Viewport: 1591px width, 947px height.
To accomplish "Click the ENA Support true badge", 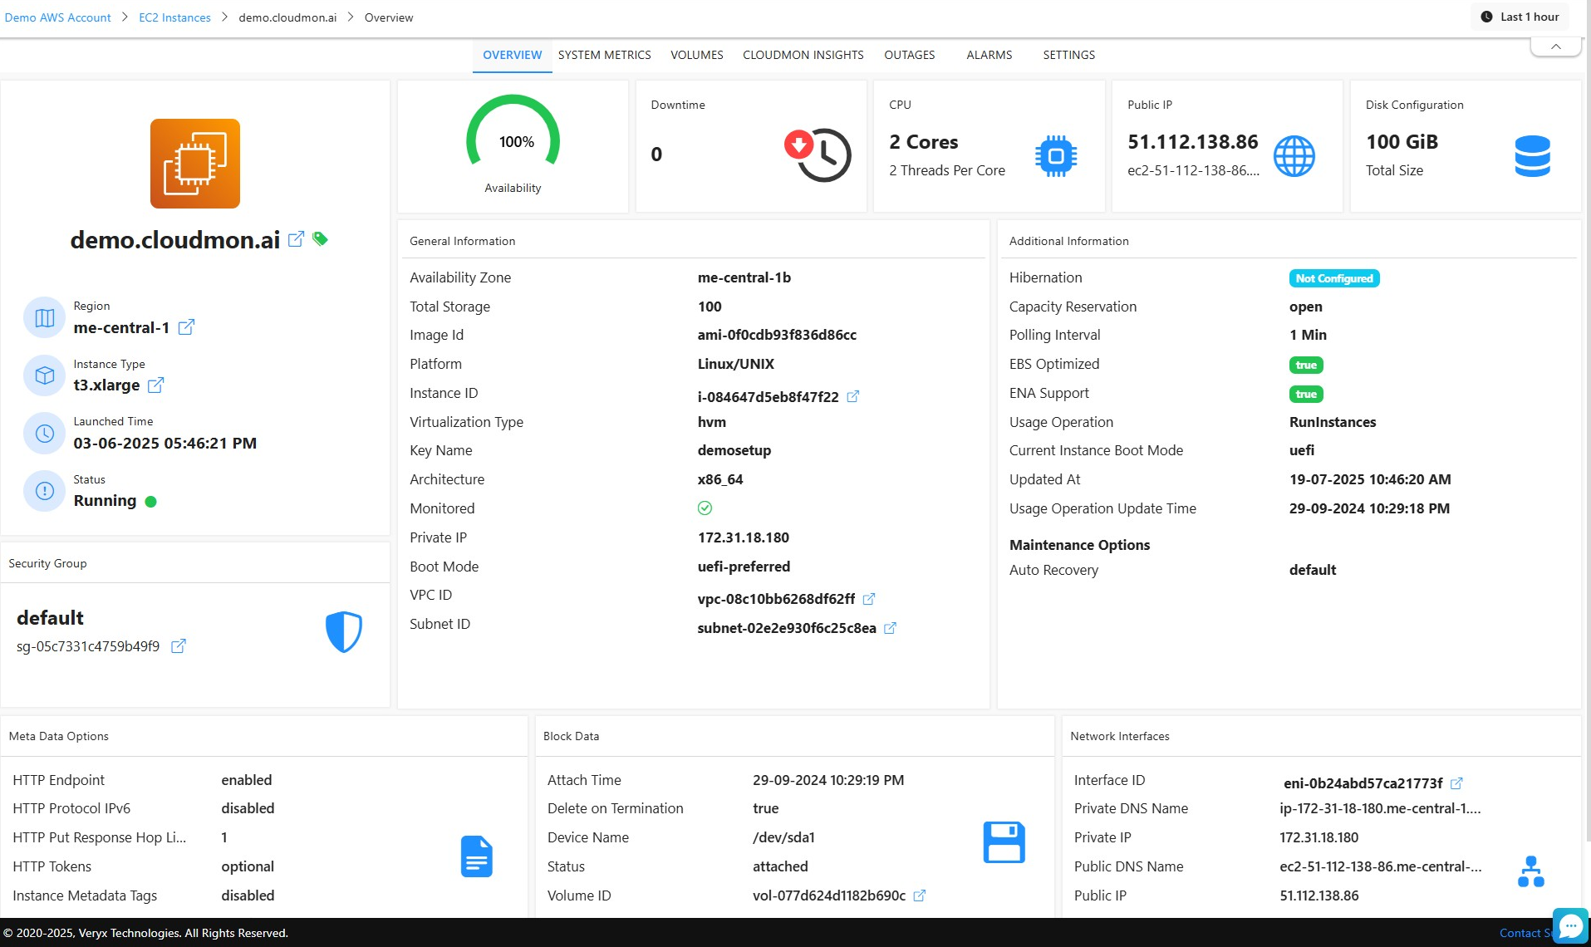I will coord(1305,394).
